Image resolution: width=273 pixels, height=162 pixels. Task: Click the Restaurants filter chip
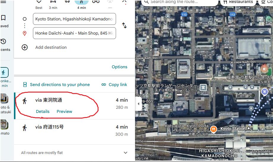tap(238, 2)
